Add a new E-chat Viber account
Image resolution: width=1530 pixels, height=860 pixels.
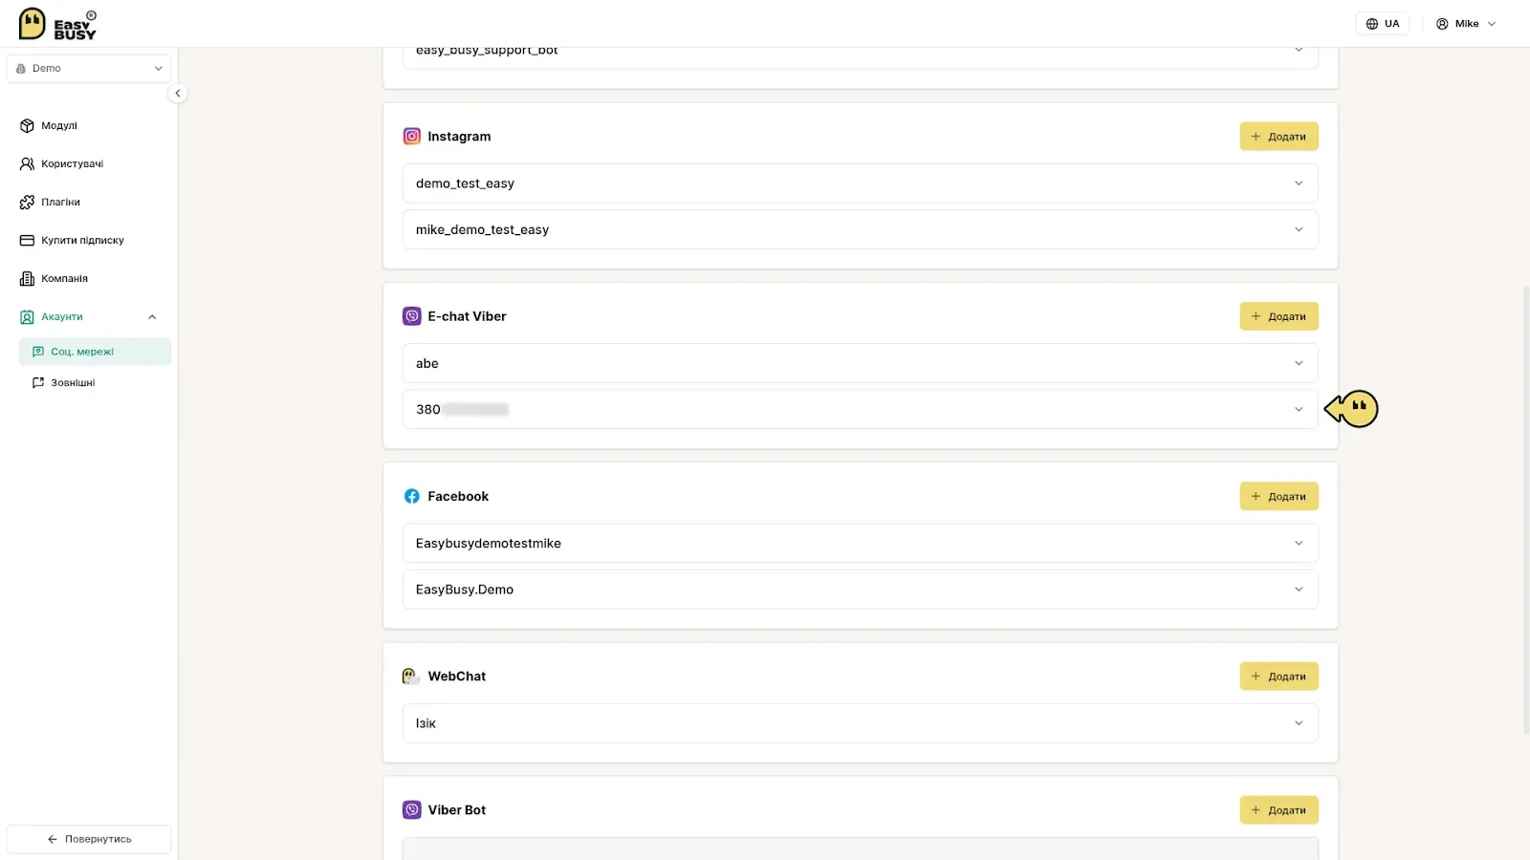(1279, 316)
